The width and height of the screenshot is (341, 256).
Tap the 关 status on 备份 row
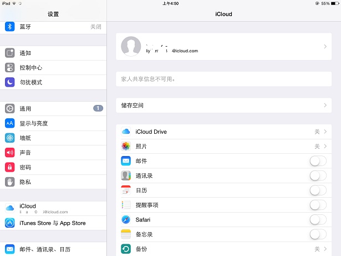tap(317, 249)
